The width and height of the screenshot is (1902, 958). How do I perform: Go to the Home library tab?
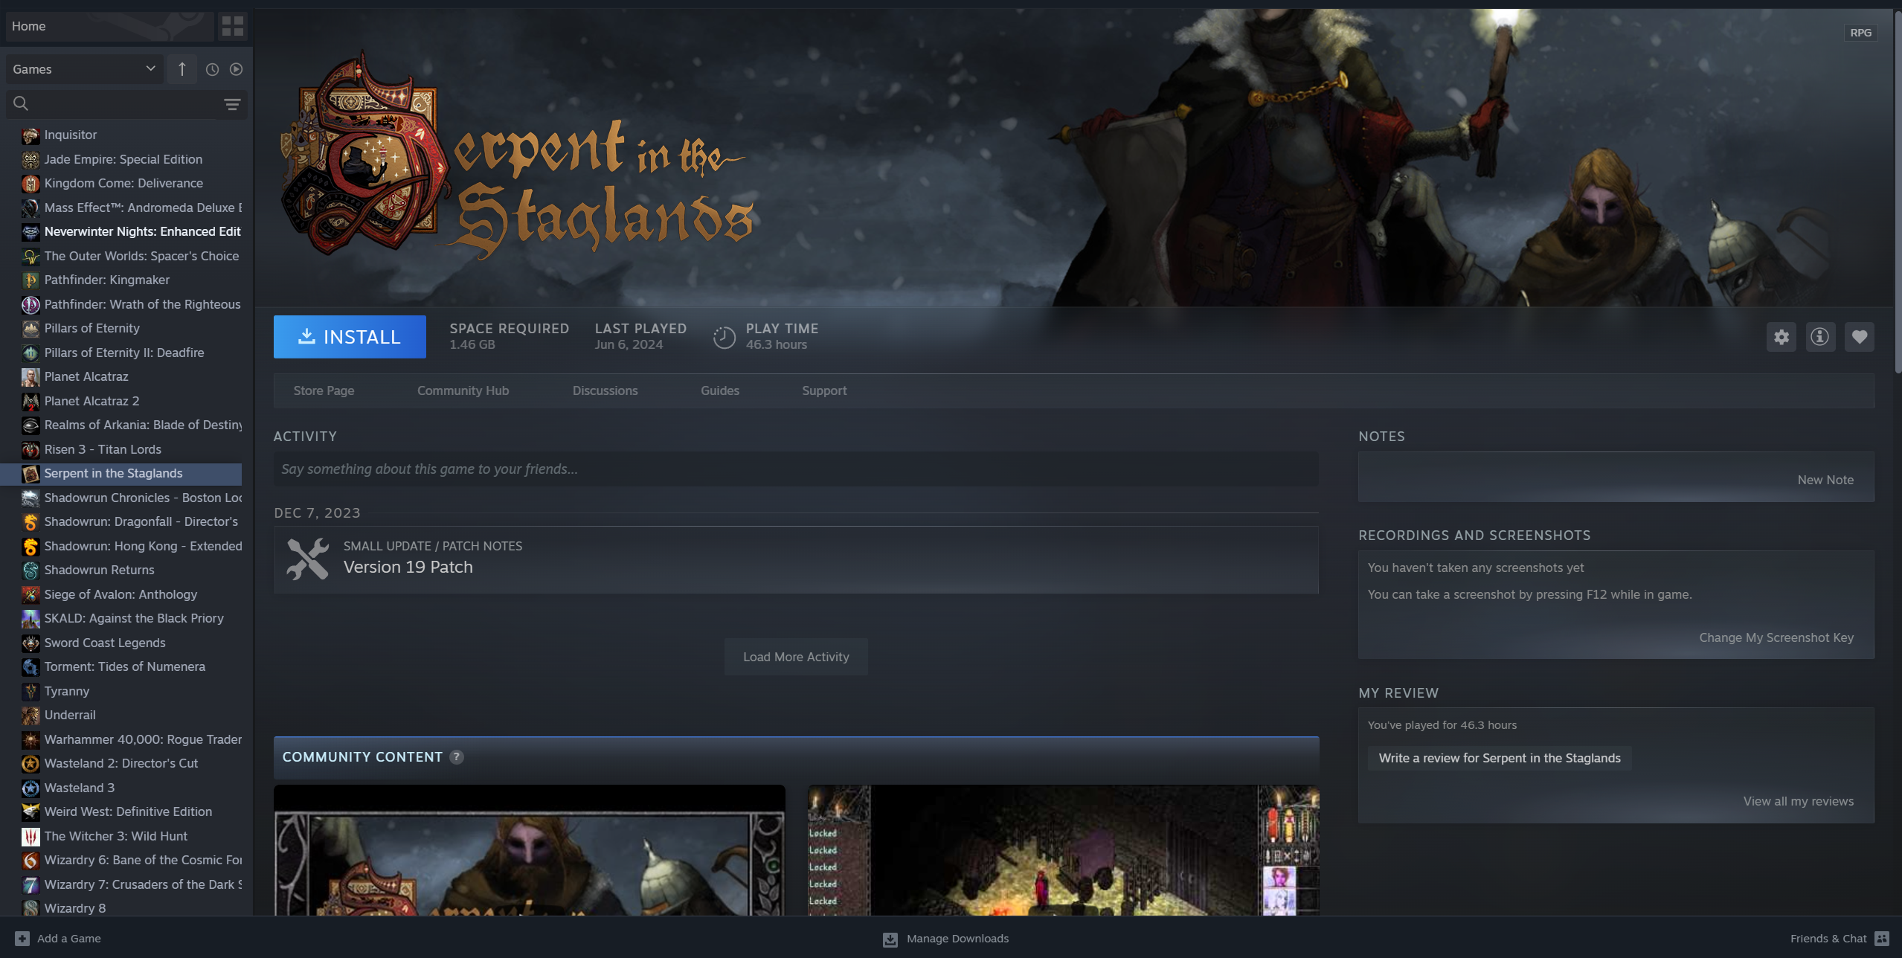109,26
